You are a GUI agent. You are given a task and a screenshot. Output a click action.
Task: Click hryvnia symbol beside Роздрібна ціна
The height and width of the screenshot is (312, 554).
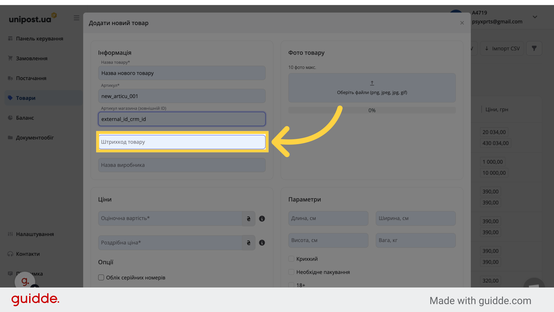coord(249,243)
